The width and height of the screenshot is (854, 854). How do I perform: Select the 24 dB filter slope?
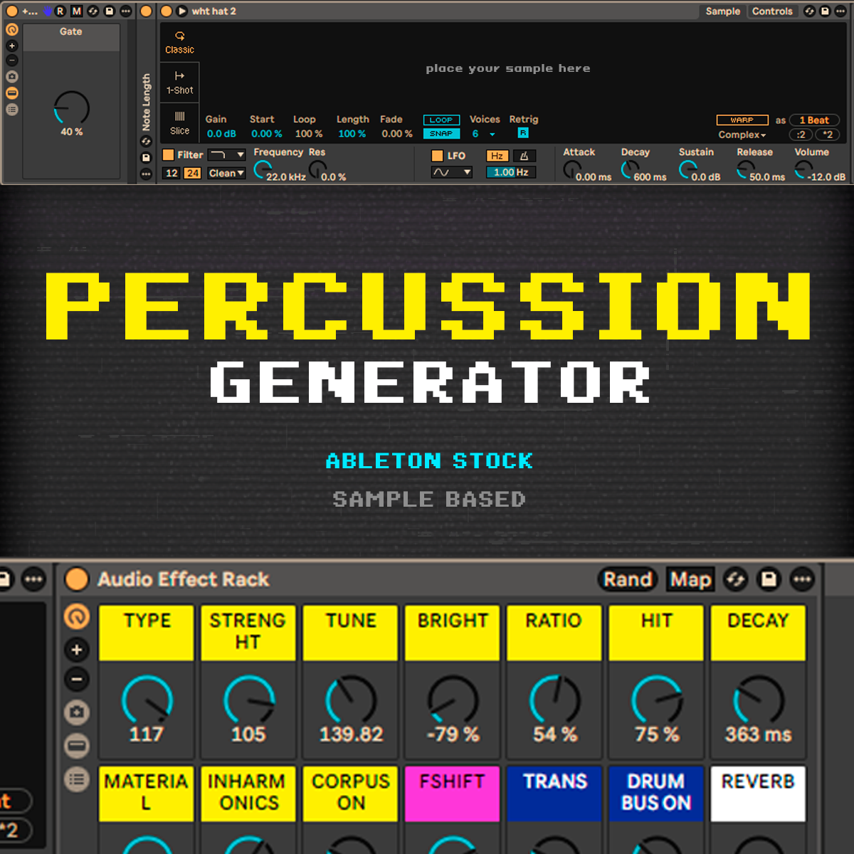(192, 173)
